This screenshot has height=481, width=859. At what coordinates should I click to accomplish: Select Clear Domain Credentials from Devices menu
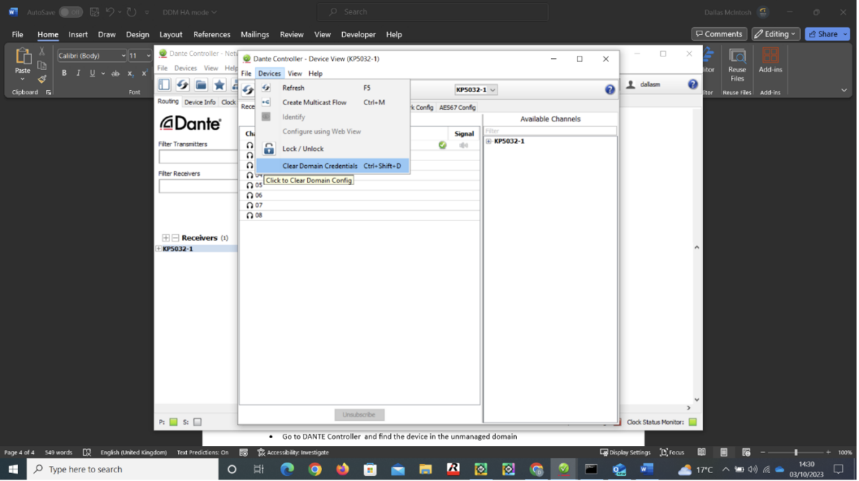321,165
